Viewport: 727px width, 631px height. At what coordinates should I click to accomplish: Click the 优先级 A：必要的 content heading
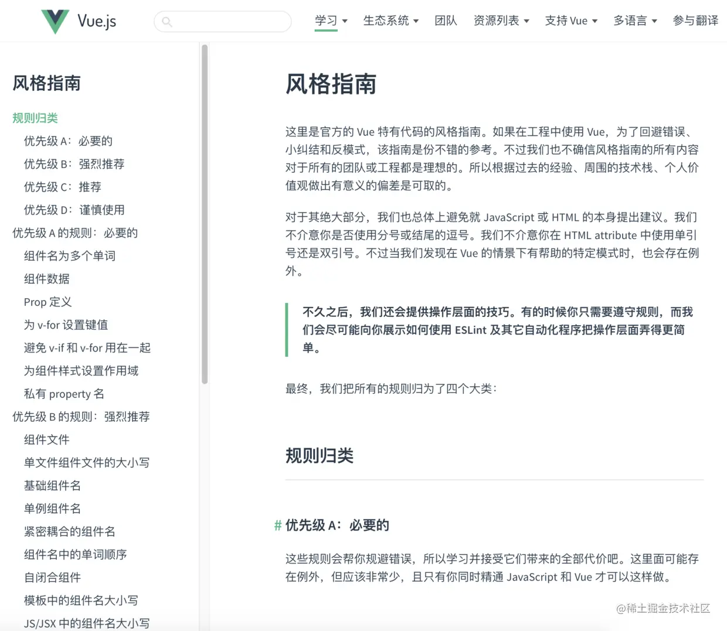337,526
